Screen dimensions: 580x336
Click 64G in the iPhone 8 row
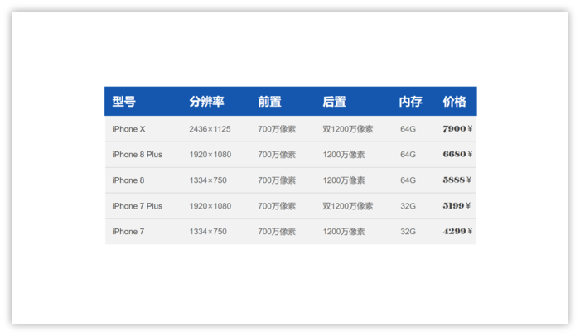point(408,180)
